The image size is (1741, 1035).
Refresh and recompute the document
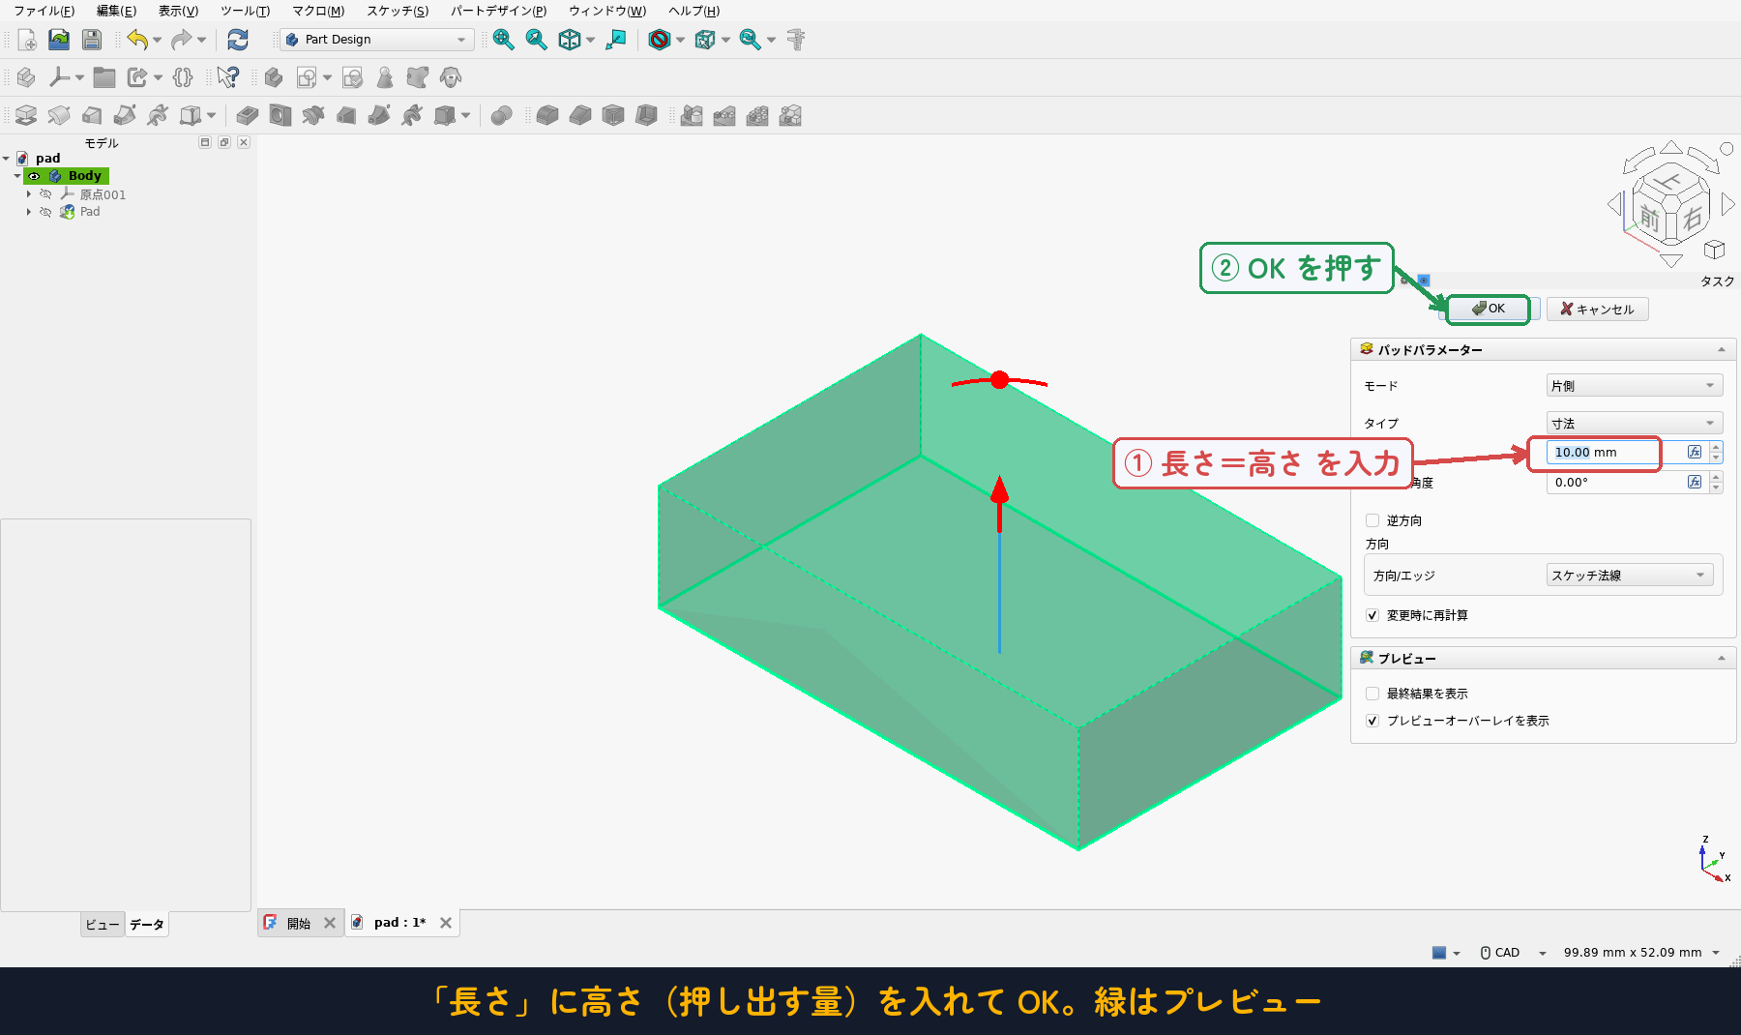pyautogui.click(x=238, y=40)
